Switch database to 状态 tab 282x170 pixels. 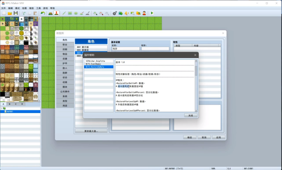click(65, 78)
